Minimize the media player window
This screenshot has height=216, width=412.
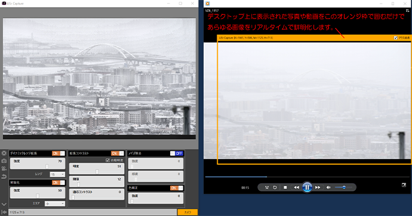click(x=381, y=4)
